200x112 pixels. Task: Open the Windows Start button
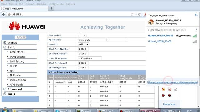[5, 110]
